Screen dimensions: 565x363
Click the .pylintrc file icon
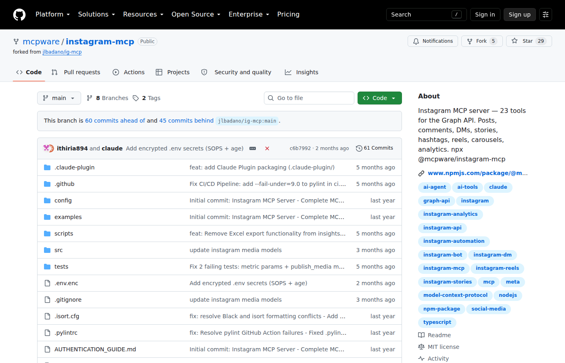47,333
